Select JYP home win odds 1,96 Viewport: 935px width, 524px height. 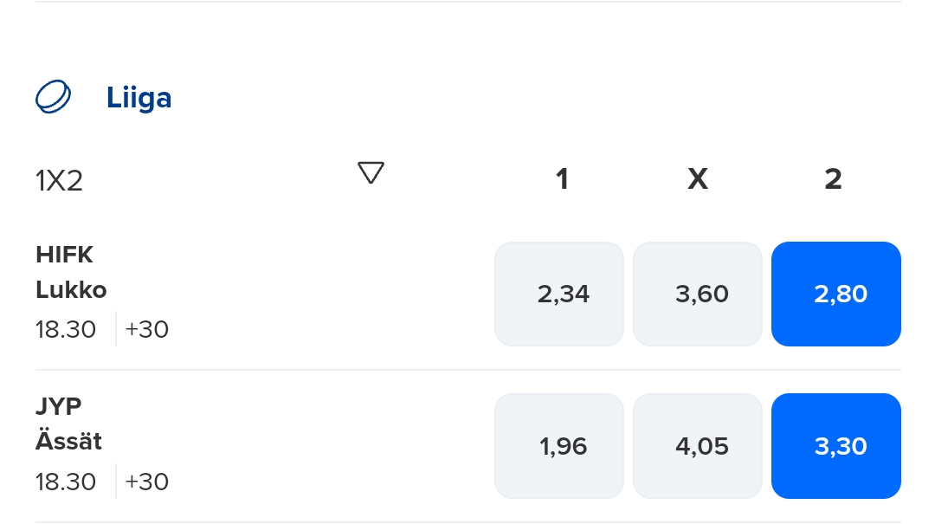pyautogui.click(x=559, y=446)
